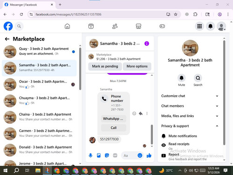Screen dimensions: 233x175
Task: Click the chat details panel scrollbar
Action: 224,92
